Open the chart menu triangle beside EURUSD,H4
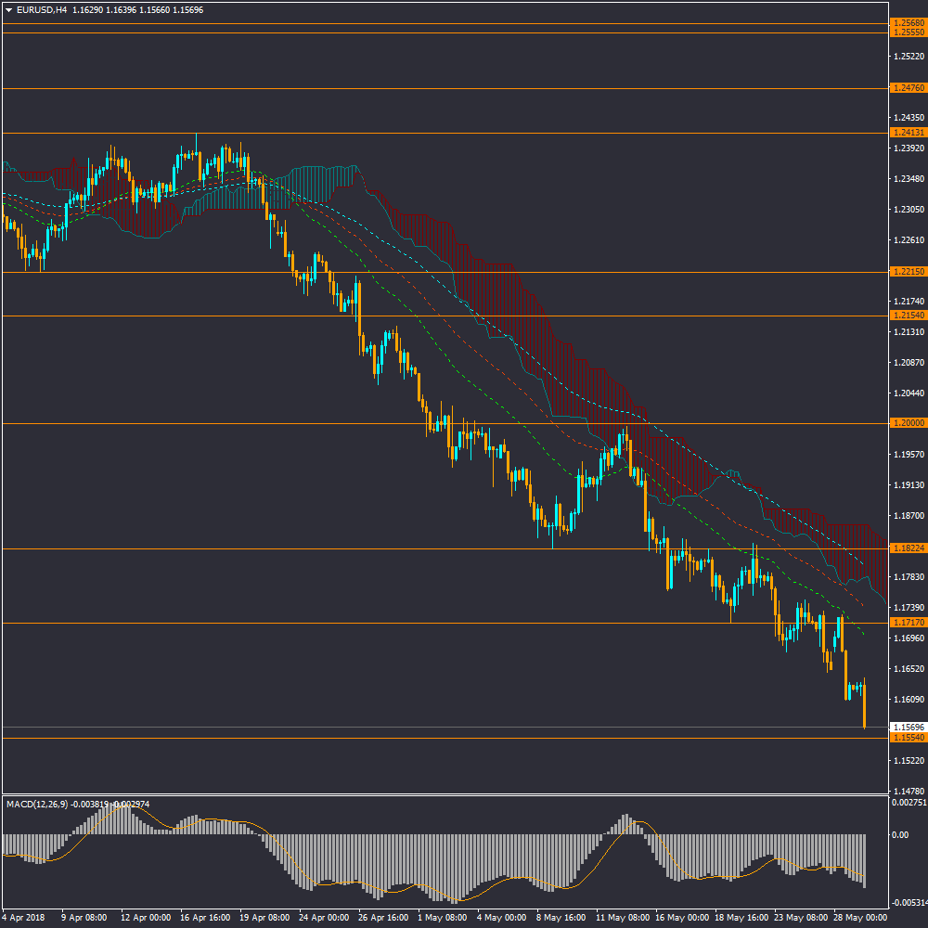The image size is (928, 928). click(x=8, y=10)
